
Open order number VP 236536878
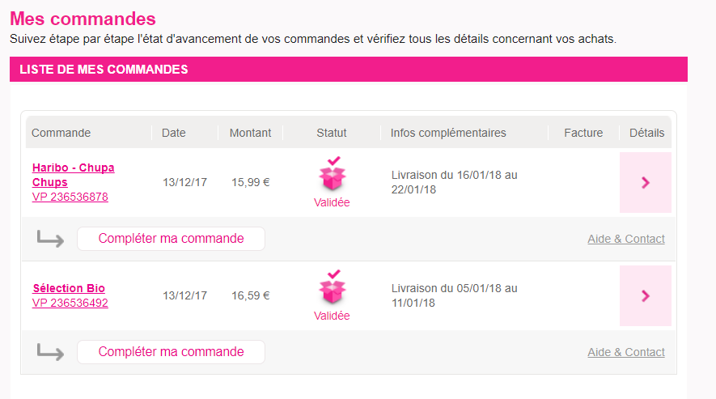70,197
